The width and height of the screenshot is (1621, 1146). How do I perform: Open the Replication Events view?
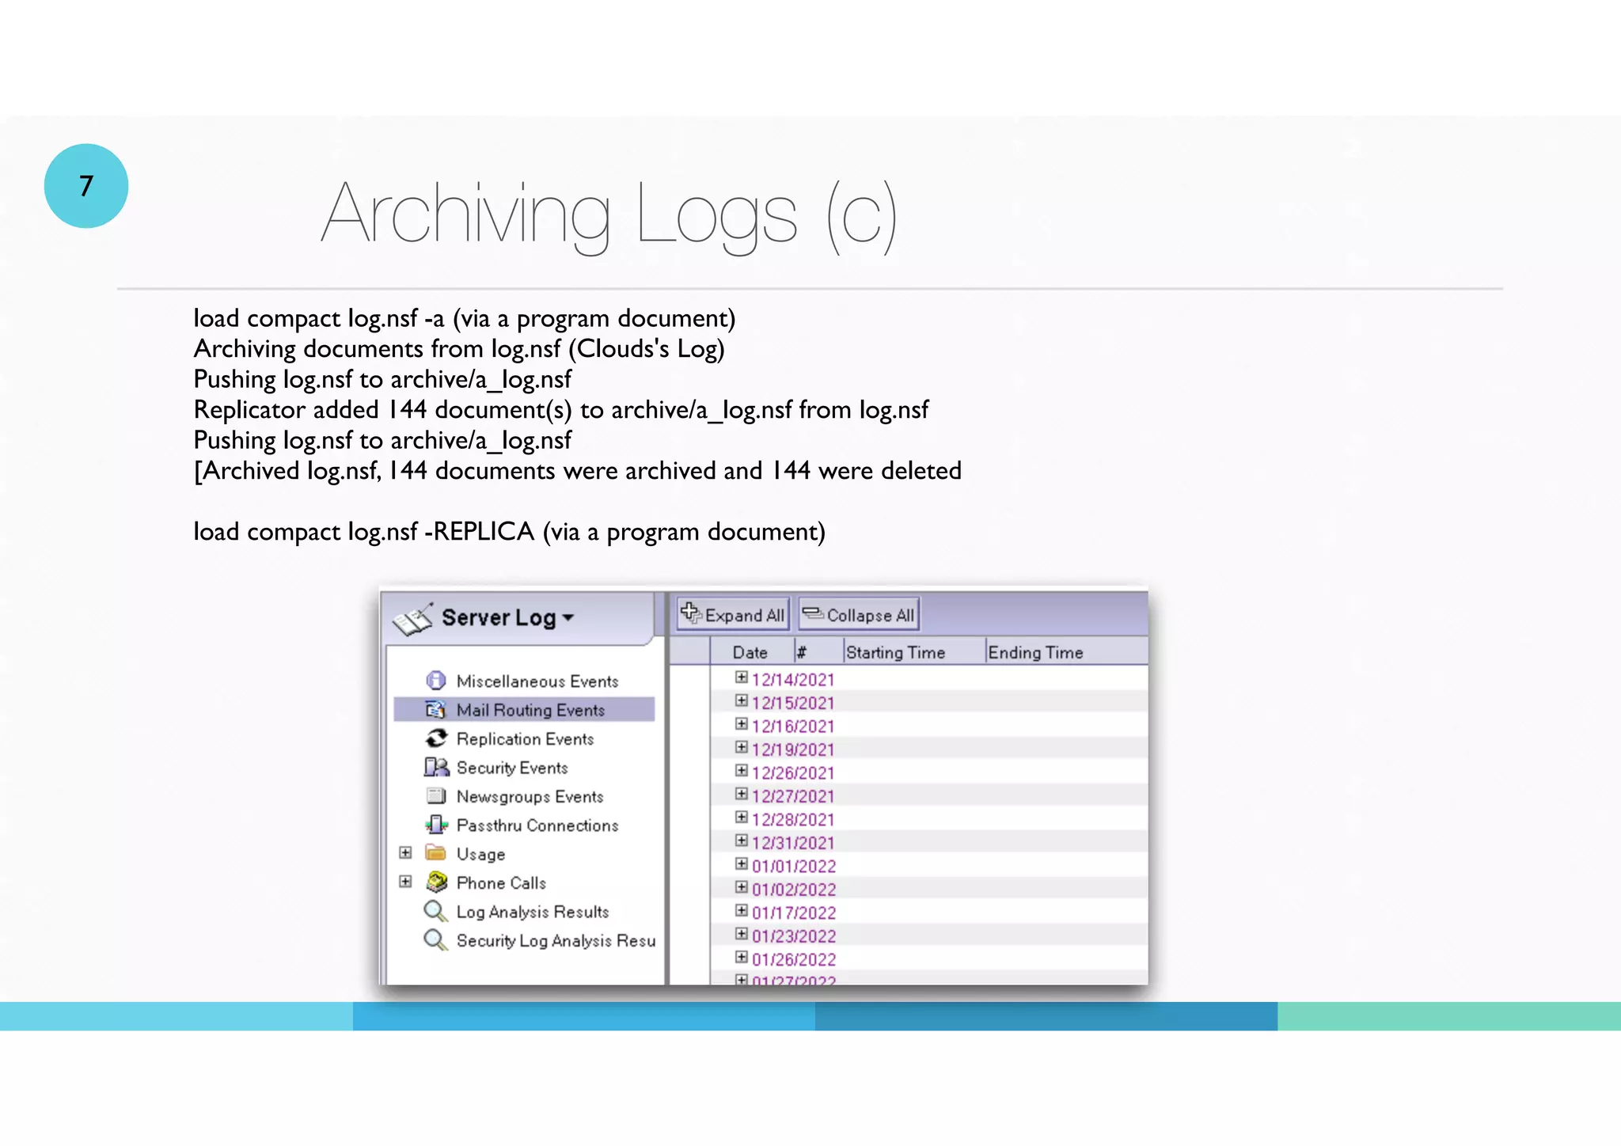click(525, 739)
